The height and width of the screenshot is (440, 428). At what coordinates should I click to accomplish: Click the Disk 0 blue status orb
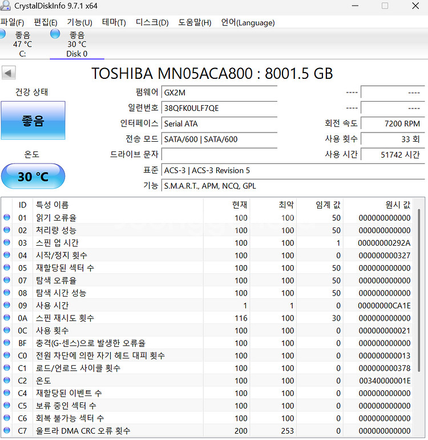pyautogui.click(x=55, y=34)
